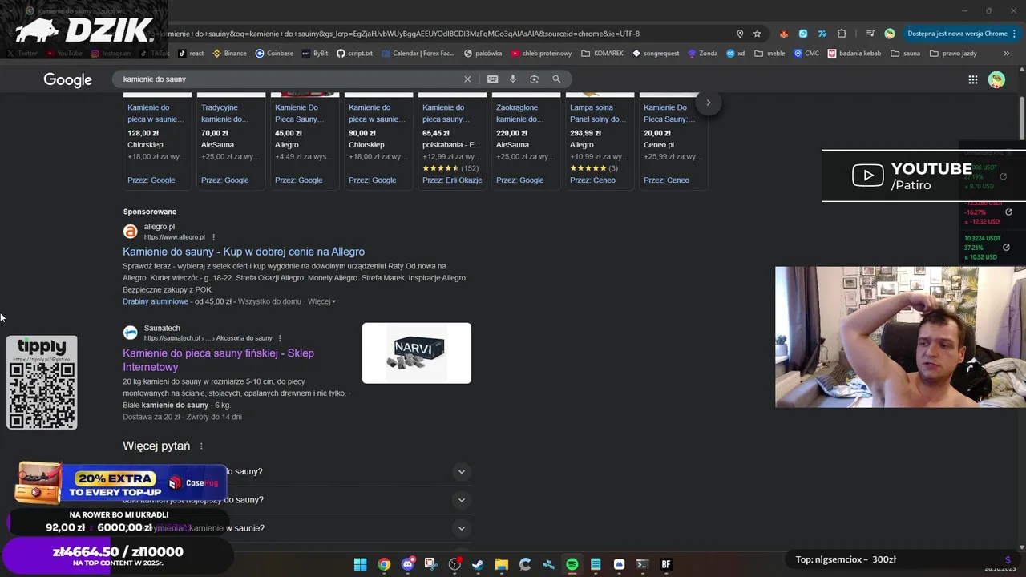Open the Chrome profile avatar in toolbar
The image size is (1026, 577).
[x=890, y=34]
